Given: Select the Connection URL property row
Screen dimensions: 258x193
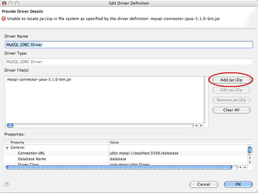Looking at the screenshot, I should (126, 153).
